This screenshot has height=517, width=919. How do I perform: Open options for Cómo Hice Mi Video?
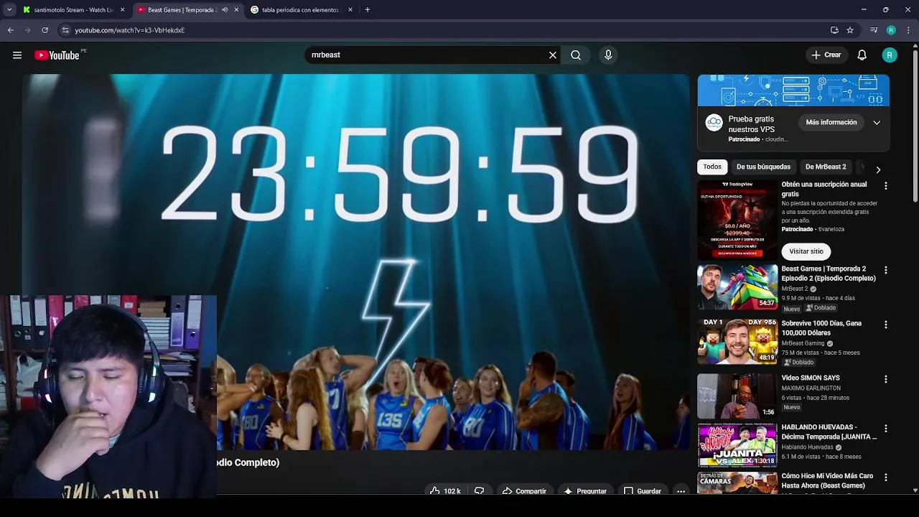[x=885, y=477]
